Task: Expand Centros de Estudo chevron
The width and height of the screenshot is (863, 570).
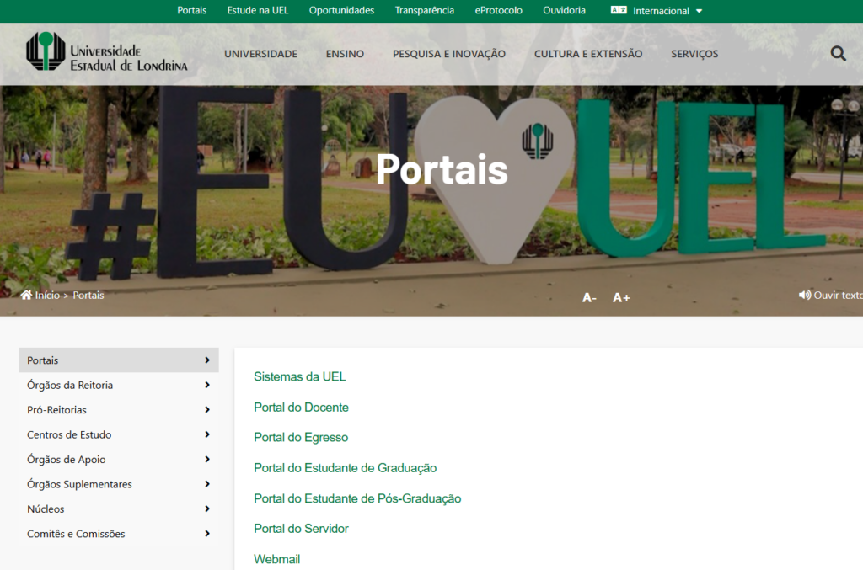Action: coord(207,435)
